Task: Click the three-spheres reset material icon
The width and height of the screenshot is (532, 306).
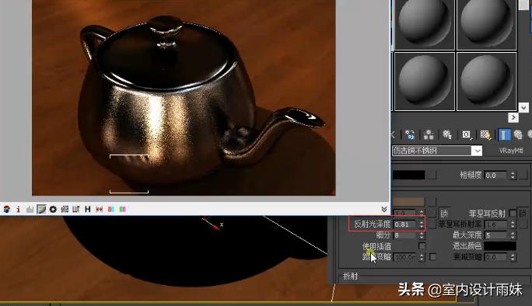Action: pyautogui.click(x=429, y=135)
